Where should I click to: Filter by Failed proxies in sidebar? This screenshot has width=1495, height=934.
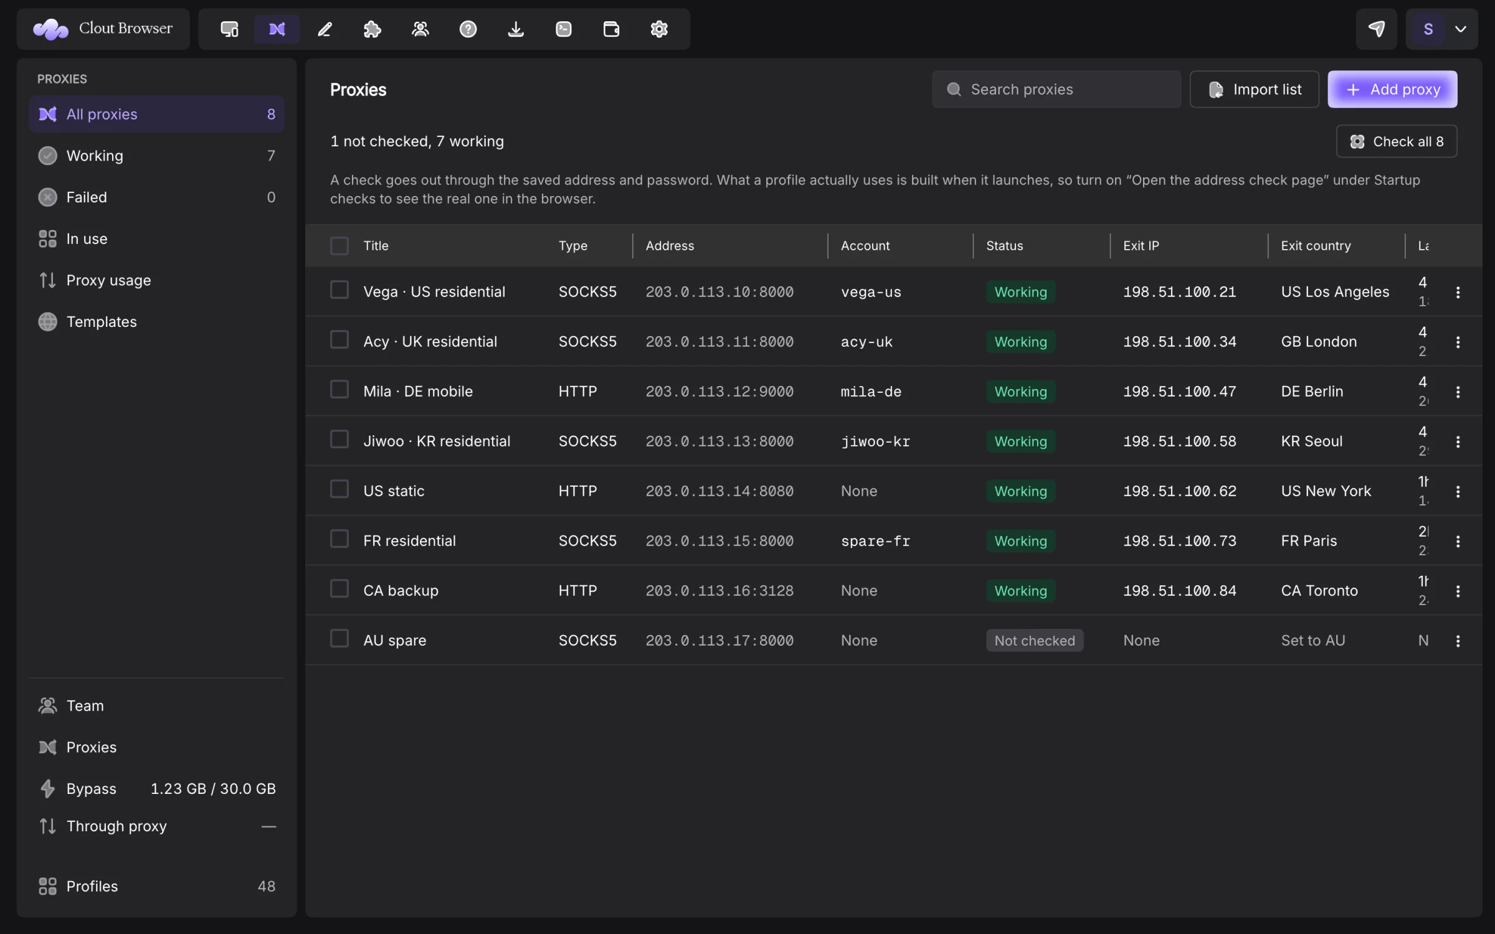click(157, 197)
